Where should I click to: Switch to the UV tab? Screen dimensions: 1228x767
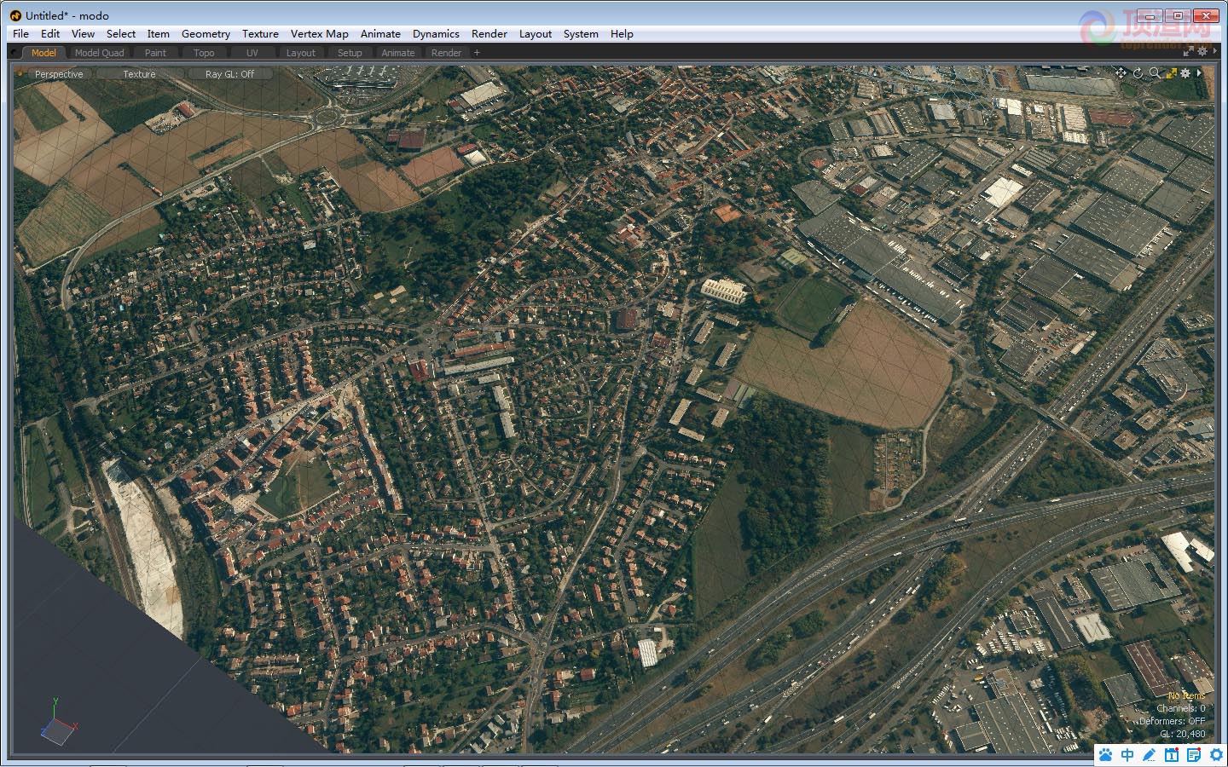click(252, 53)
